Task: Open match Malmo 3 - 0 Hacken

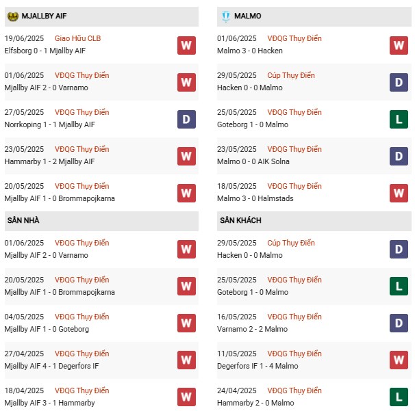Action: pyautogui.click(x=249, y=51)
